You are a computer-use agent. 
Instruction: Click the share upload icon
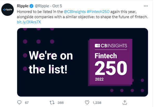tap(125, 103)
